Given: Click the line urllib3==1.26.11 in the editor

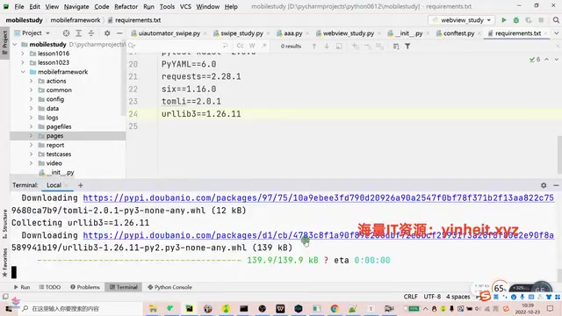Looking at the screenshot, I should pyautogui.click(x=201, y=114).
